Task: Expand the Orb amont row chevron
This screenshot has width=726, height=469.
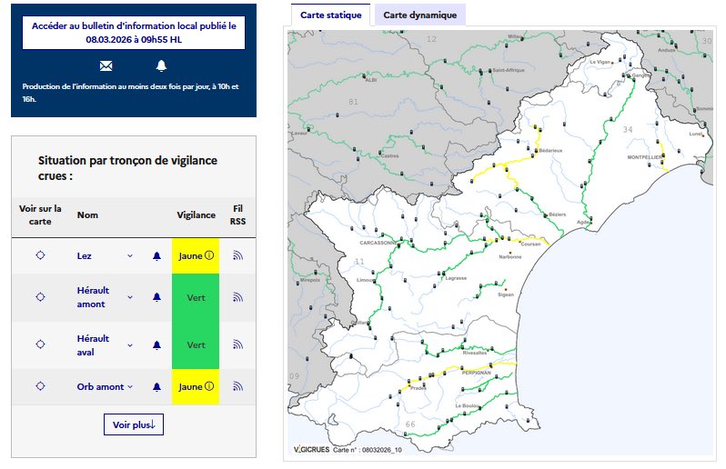Action: (130, 386)
